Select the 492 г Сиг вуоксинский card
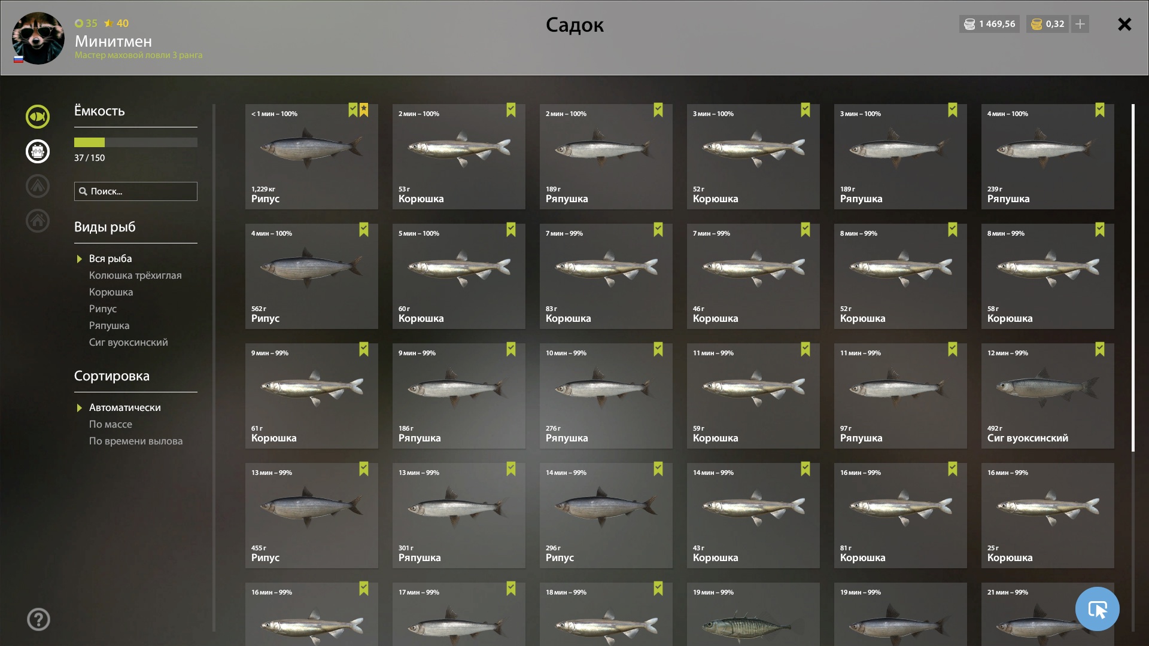This screenshot has height=646, width=1149. pos(1048,396)
